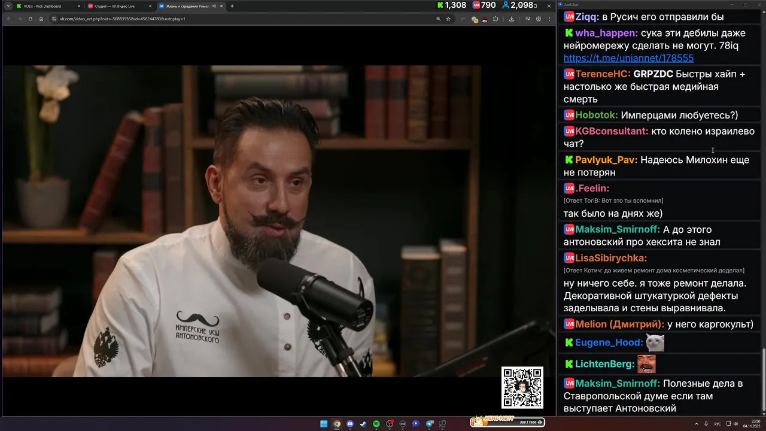Viewport: 766px width, 431px height.
Task: Click the cat emote from Eugene_Hood
Action: pos(655,342)
